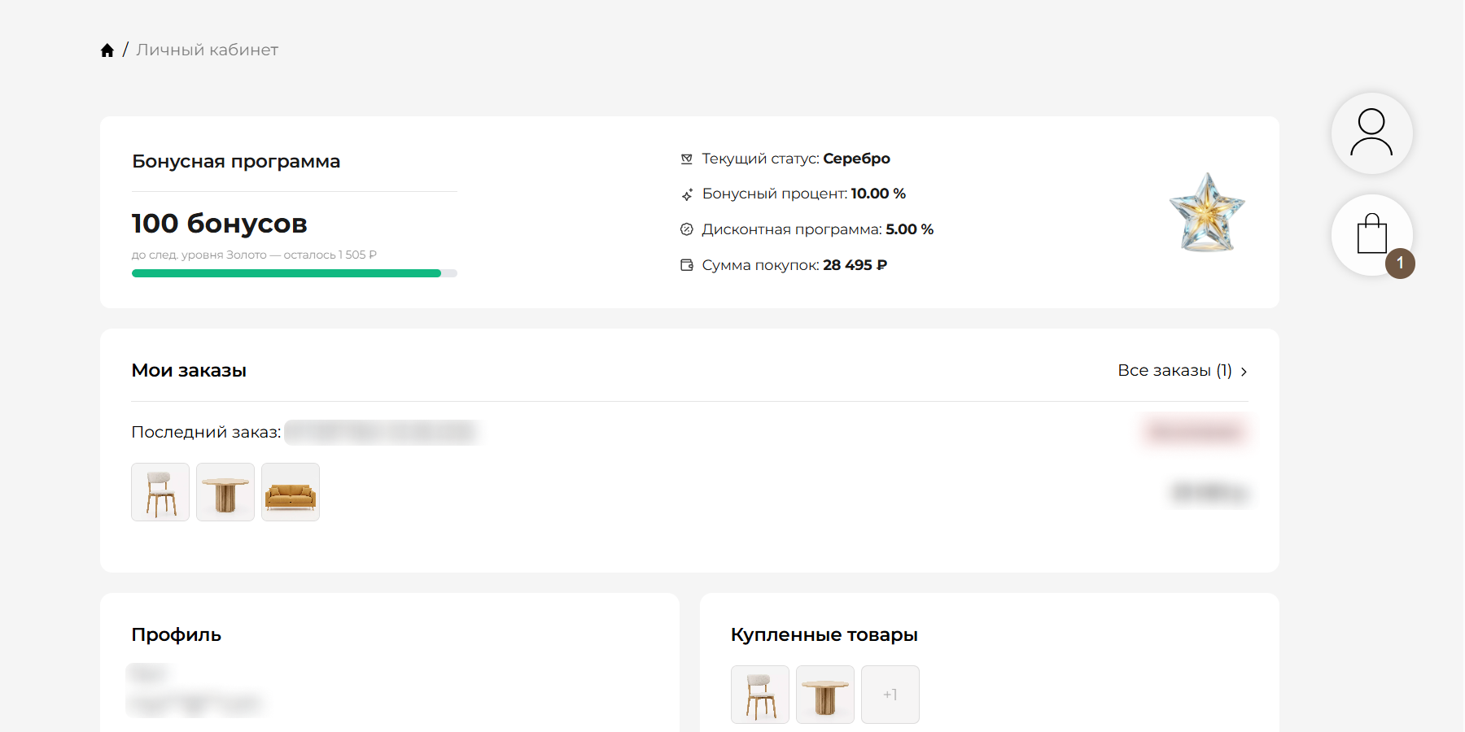Click the bonus level progress bar
The width and height of the screenshot is (1465, 732).
pyautogui.click(x=295, y=274)
